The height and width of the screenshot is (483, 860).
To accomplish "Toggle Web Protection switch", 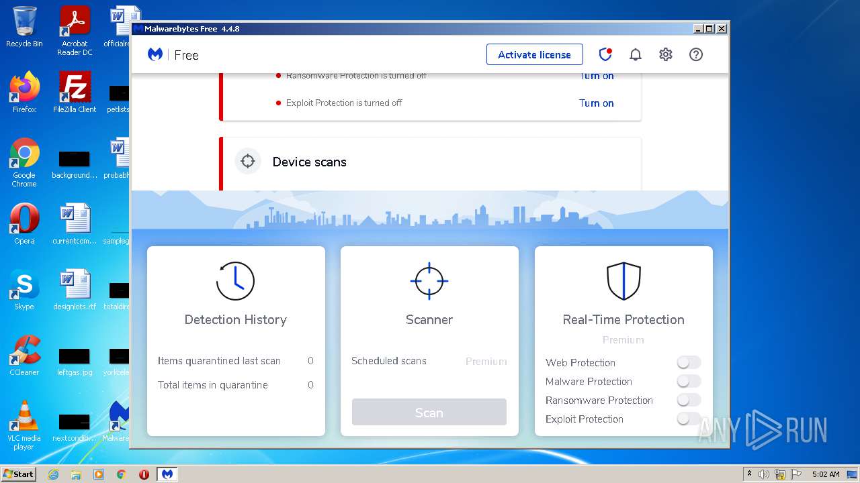I will 689,362.
